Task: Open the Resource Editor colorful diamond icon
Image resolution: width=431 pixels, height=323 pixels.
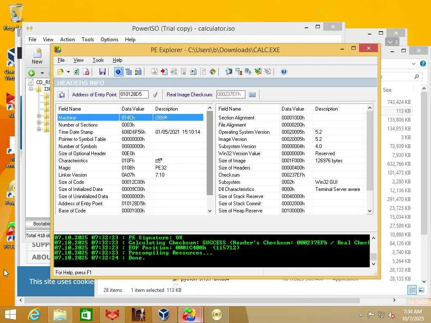Action: 213,72
